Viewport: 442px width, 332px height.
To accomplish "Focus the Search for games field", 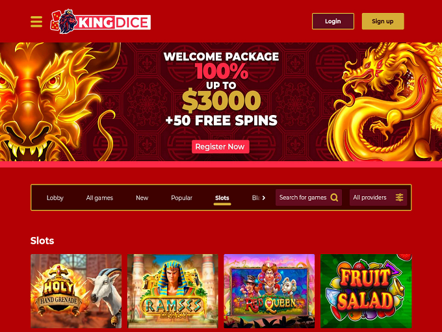I will (309, 198).
